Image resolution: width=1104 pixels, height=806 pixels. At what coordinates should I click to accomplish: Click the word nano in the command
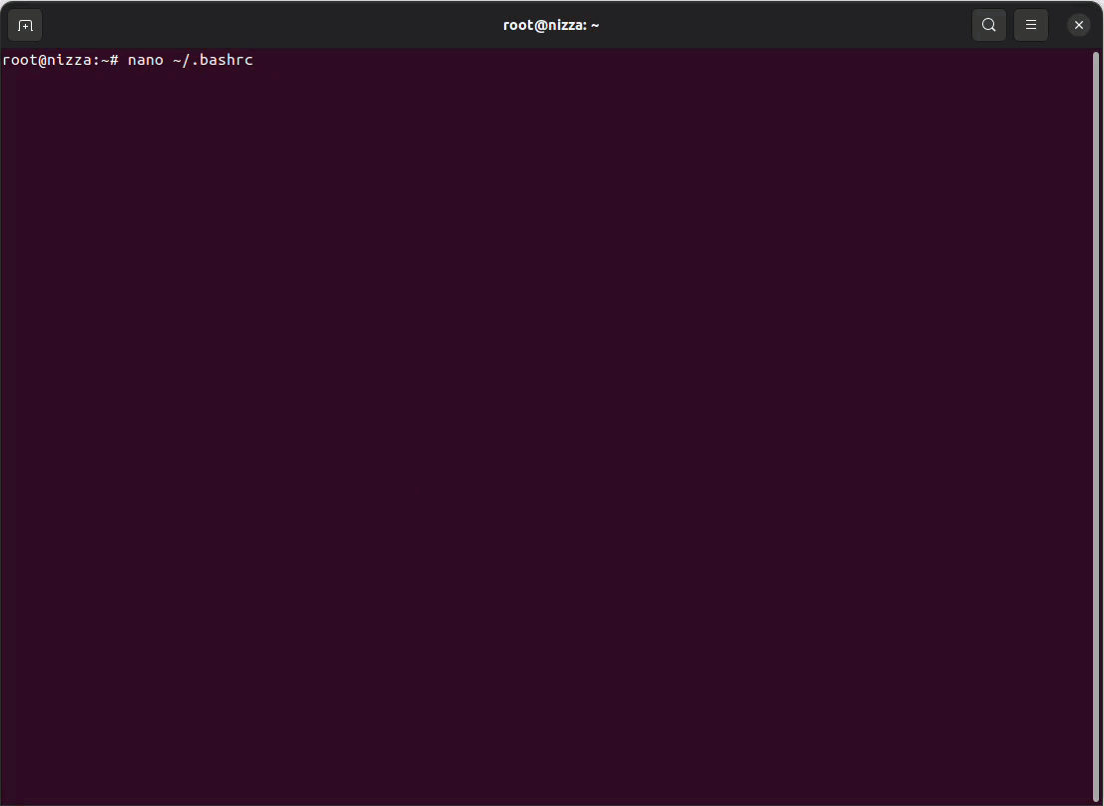(x=145, y=61)
